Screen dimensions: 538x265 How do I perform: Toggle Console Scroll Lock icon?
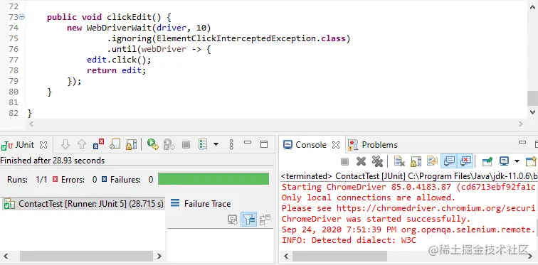click(416, 161)
